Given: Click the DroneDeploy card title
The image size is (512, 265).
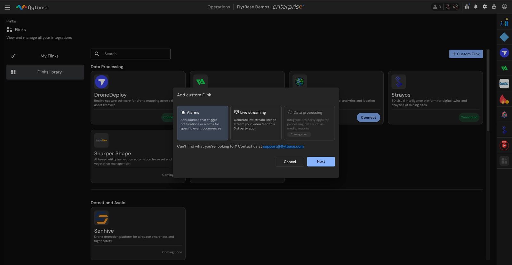Looking at the screenshot, I should click(110, 95).
